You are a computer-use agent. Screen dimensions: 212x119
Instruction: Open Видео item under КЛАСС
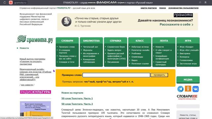(x=134, y=60)
